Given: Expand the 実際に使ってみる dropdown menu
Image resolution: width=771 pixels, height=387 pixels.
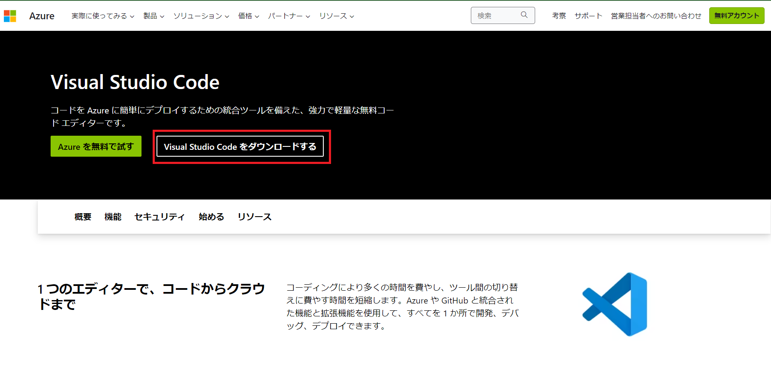Looking at the screenshot, I should [103, 16].
